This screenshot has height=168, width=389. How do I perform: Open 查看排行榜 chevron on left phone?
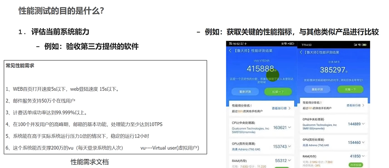pos(289,108)
